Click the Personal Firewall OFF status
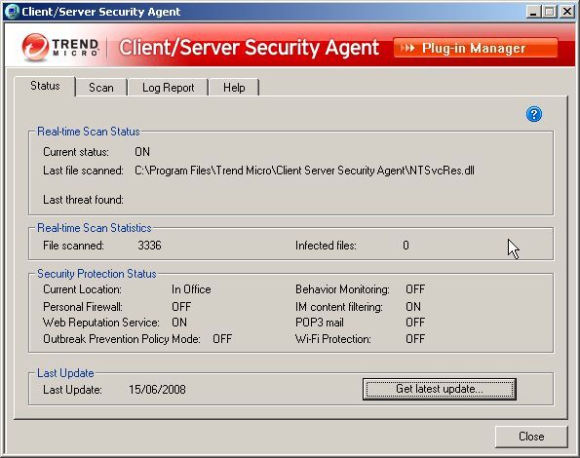The width and height of the screenshot is (580, 458). pos(181,306)
